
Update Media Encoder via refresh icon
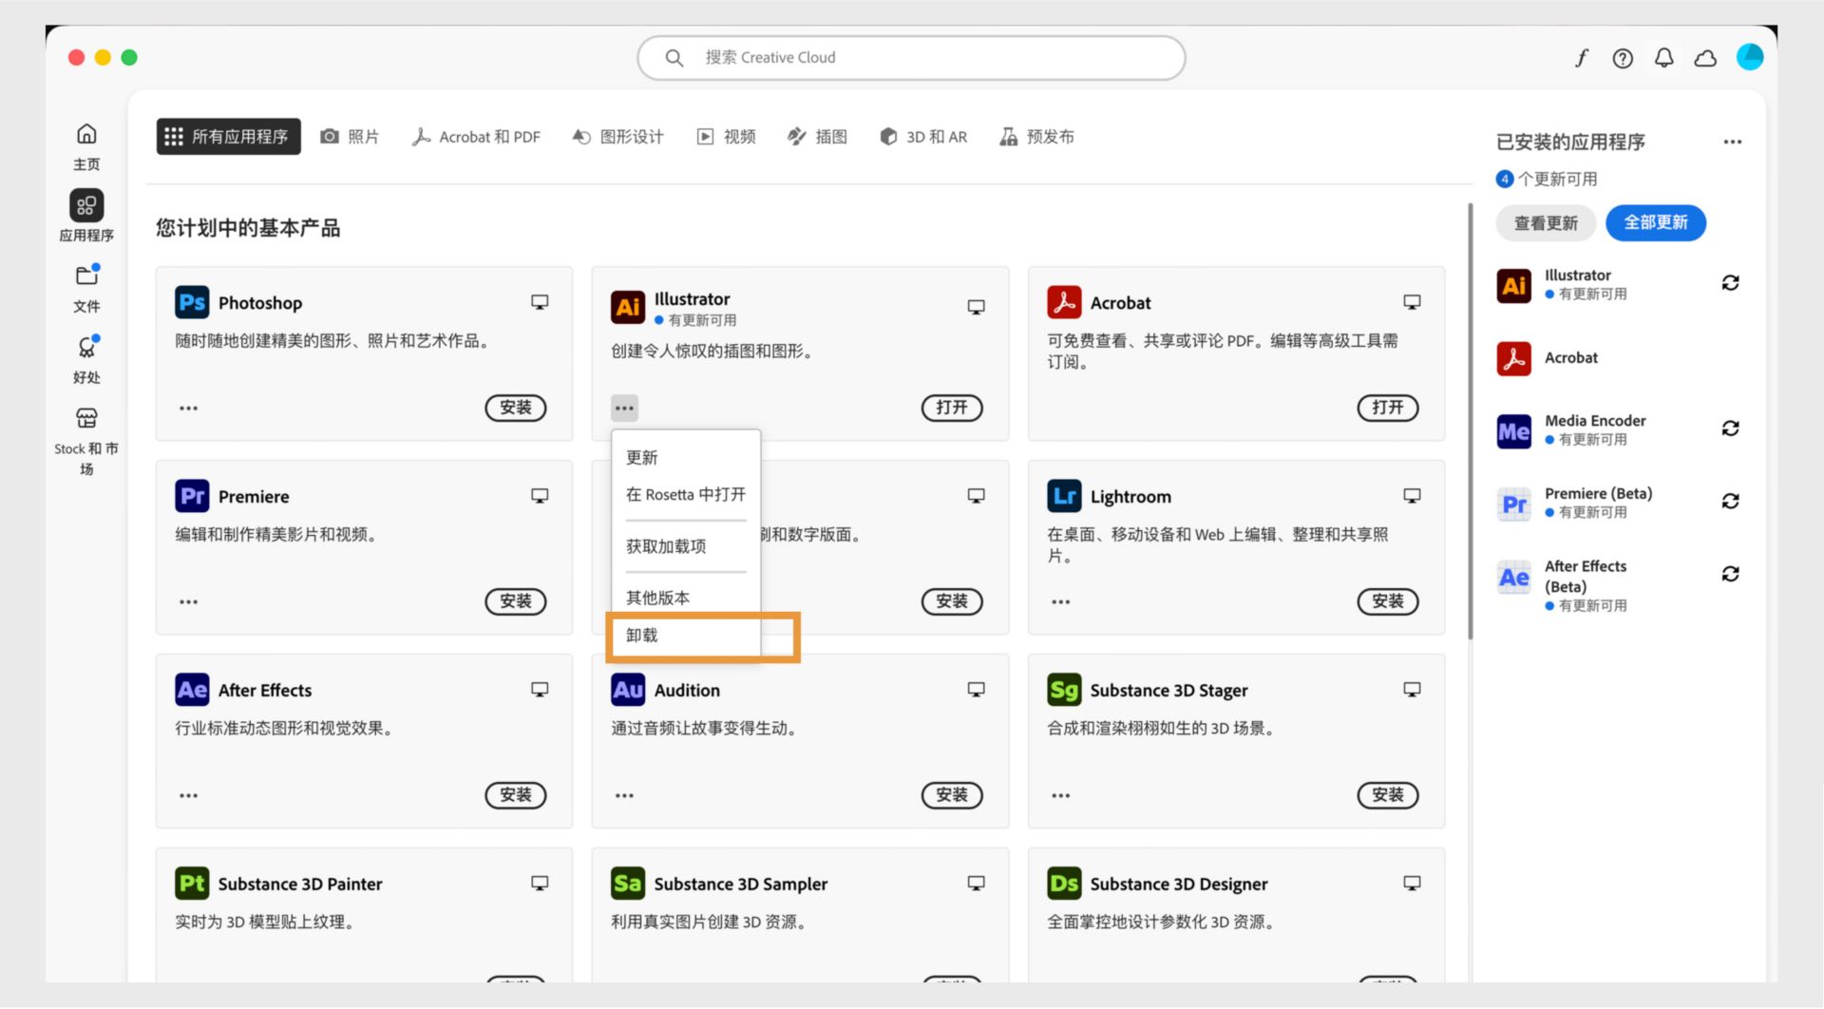[1730, 428]
